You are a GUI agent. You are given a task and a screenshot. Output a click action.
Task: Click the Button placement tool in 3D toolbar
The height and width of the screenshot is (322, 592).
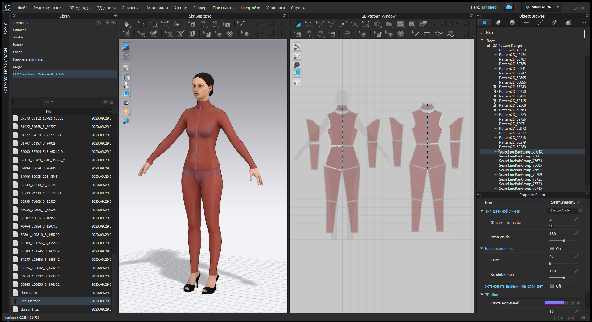(246, 34)
